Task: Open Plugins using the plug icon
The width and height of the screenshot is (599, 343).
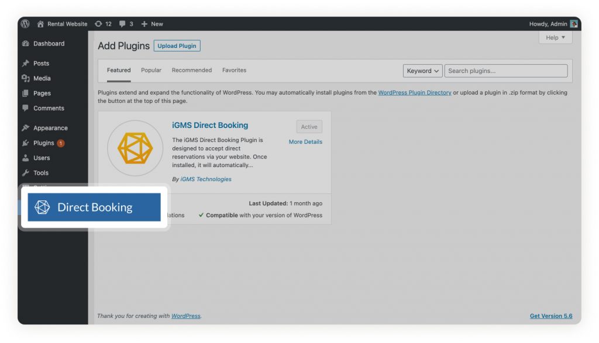Action: 26,143
